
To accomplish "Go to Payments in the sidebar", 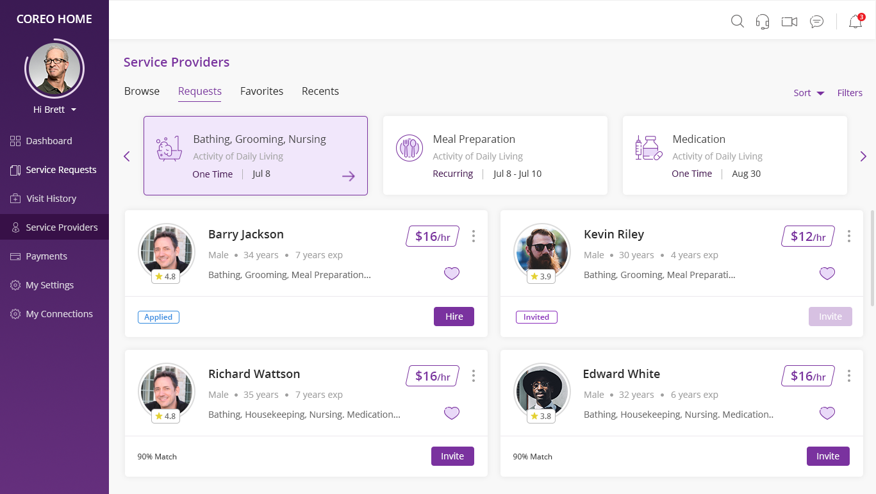I will pyautogui.click(x=46, y=256).
